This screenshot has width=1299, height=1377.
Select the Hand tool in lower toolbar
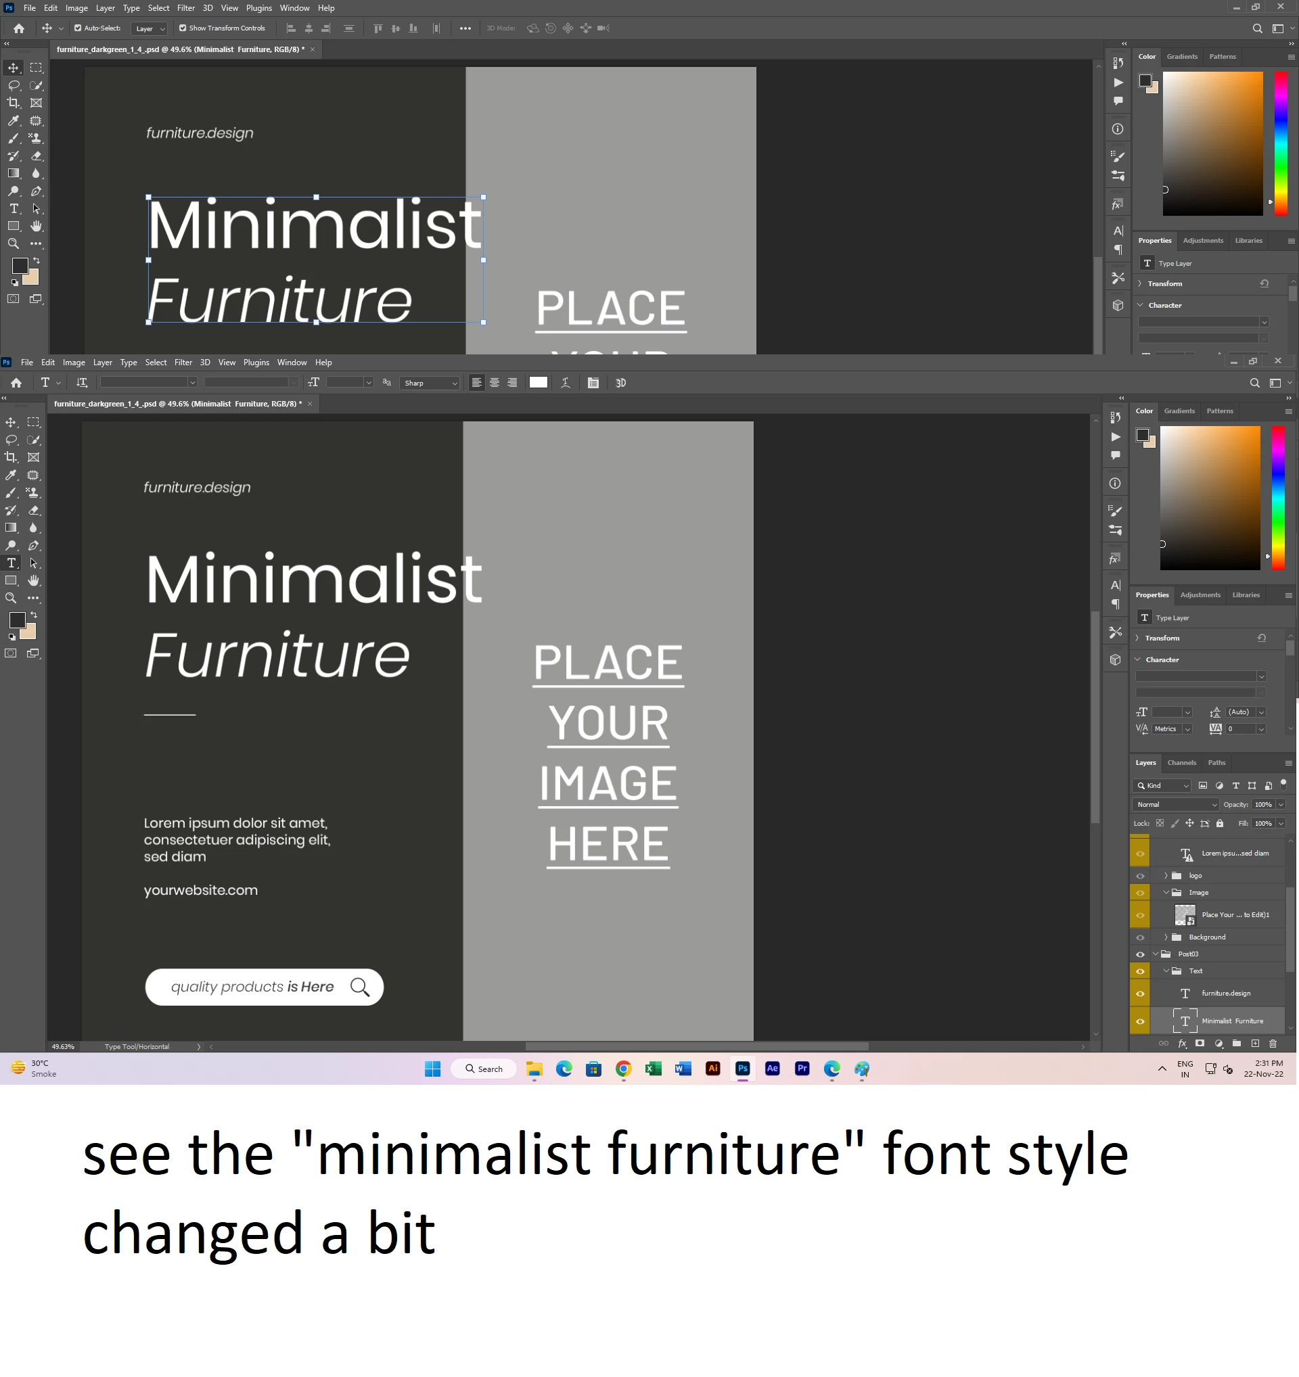click(33, 580)
